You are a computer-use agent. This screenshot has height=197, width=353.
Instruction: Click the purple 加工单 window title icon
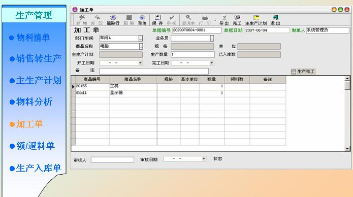point(75,10)
